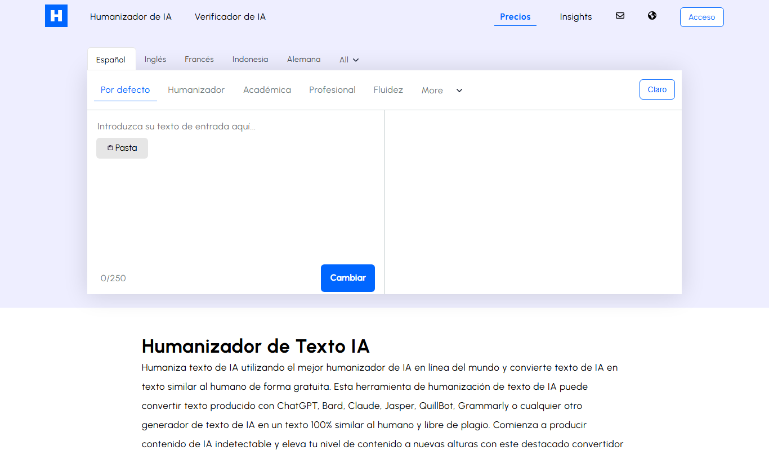Click the Claro clear button
Image resolution: width=769 pixels, height=450 pixels.
click(657, 89)
